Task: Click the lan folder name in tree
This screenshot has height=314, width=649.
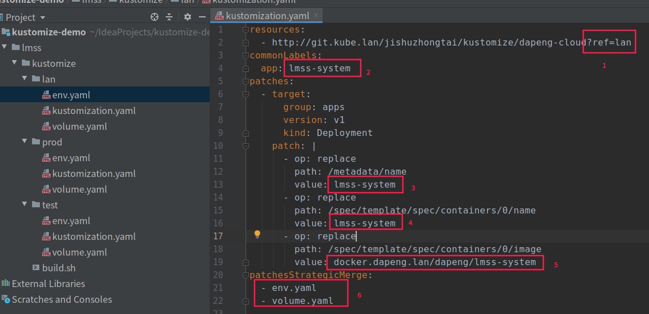Action: (x=49, y=79)
